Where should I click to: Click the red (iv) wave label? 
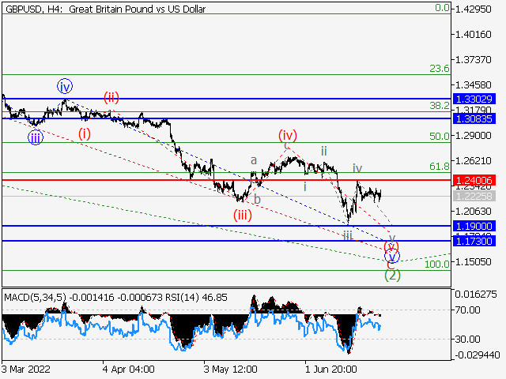288,135
